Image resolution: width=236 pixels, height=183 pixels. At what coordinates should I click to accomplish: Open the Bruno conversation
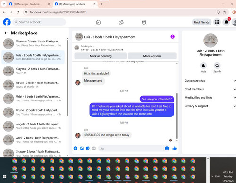33,112
